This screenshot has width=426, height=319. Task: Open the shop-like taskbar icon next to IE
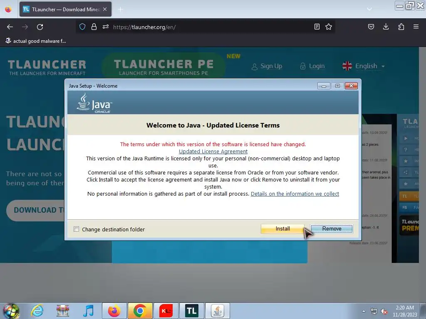tap(63, 311)
